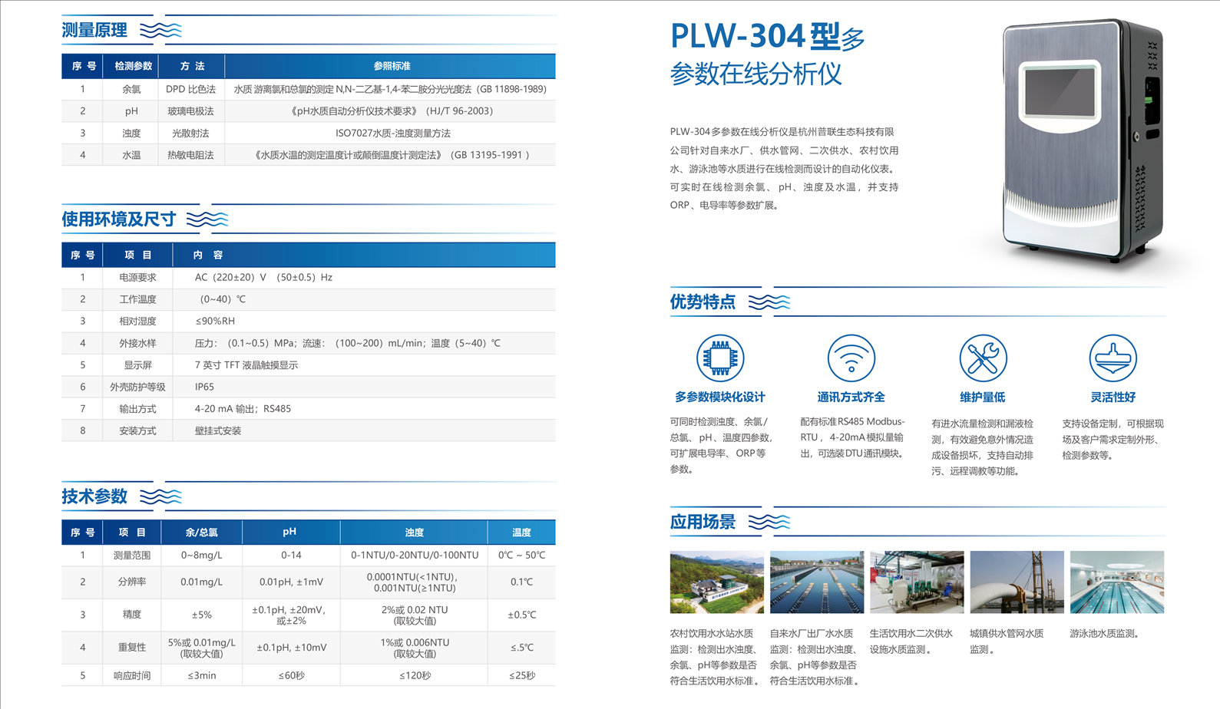Click the wave icon beside 技术参数
The height and width of the screenshot is (709, 1220).
coord(160,496)
